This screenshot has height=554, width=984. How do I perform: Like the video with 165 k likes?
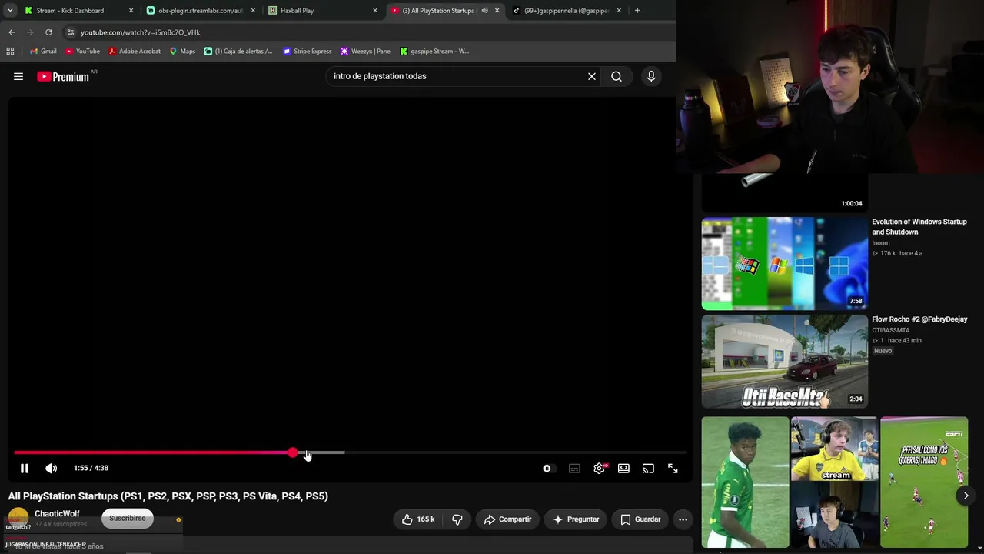[x=417, y=519]
